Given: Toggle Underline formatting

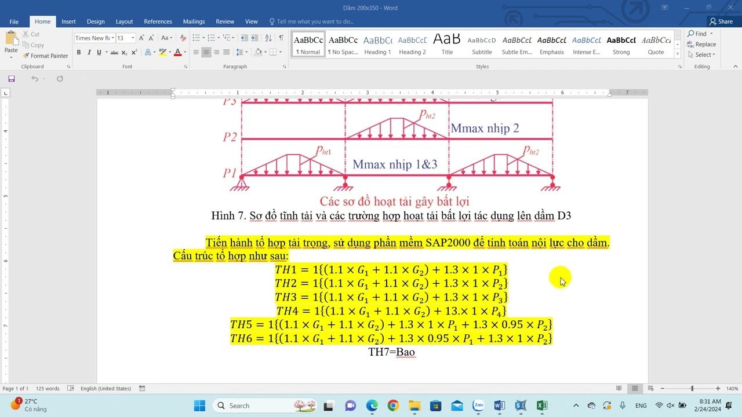Looking at the screenshot, I should 99,53.
